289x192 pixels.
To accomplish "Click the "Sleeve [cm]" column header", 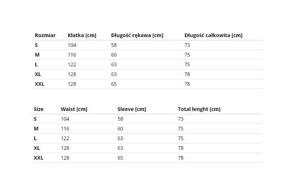I will [131, 109].
